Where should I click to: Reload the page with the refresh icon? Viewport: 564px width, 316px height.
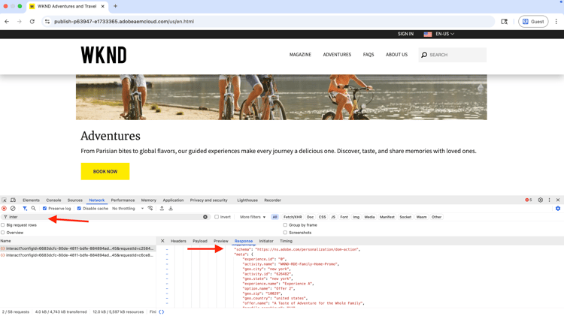[32, 22]
